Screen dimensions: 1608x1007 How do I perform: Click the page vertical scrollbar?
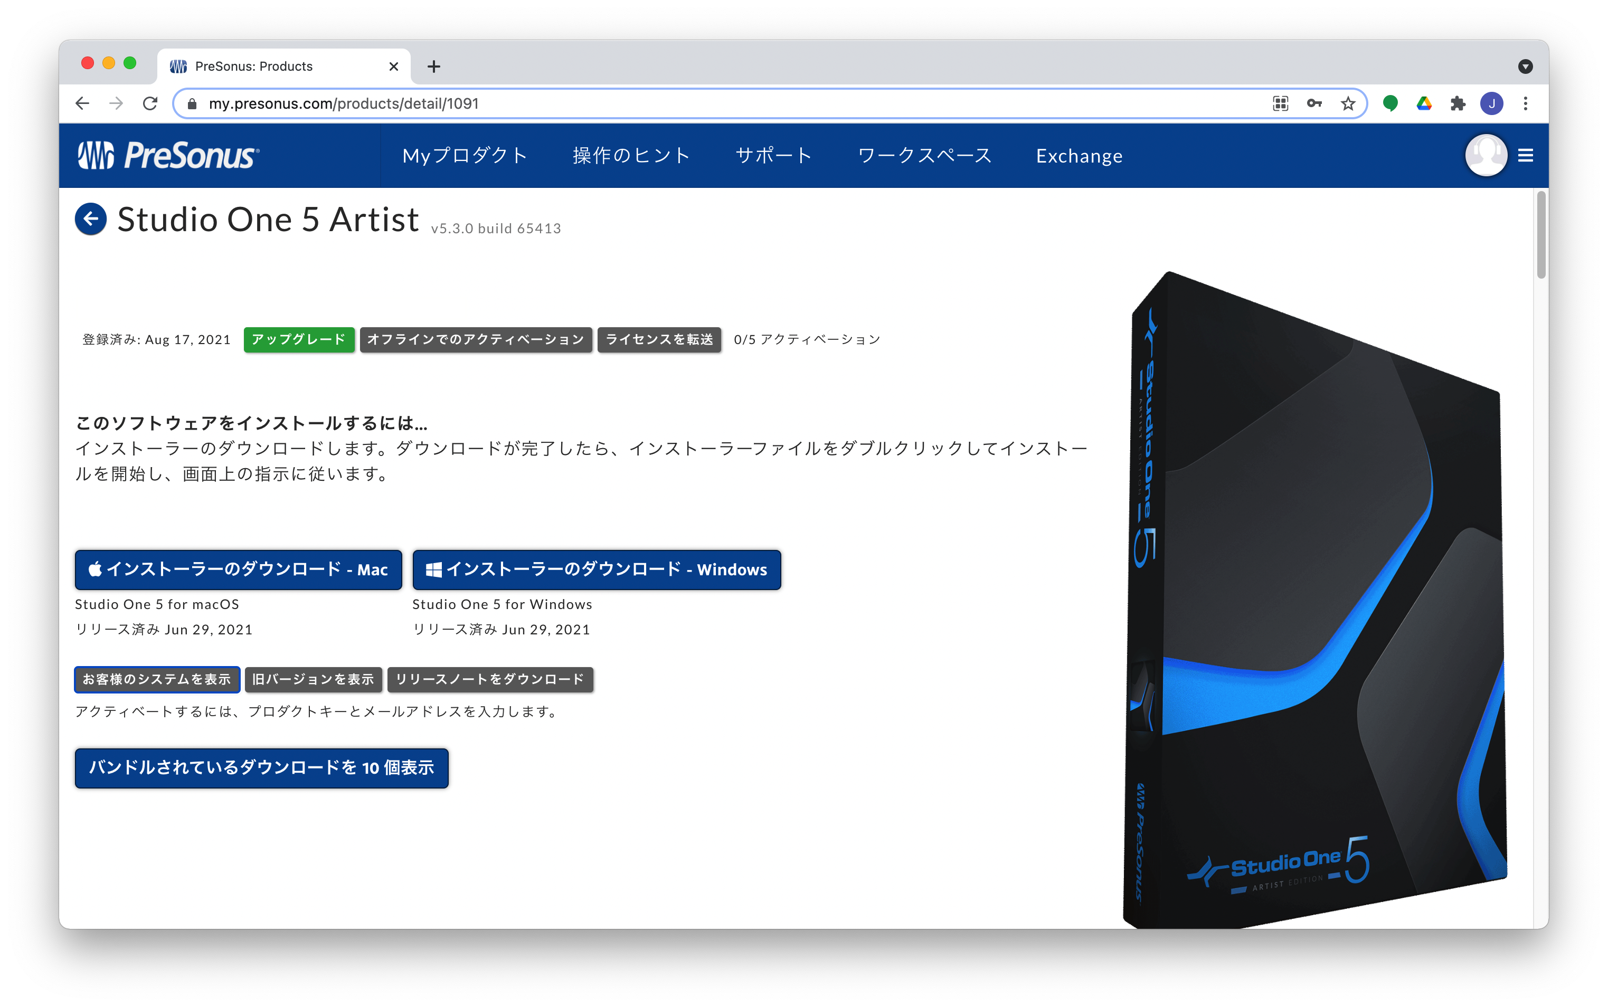[x=1540, y=234]
